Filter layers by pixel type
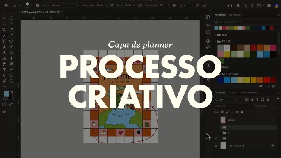The width and height of the screenshot is (281, 158). 247,99
